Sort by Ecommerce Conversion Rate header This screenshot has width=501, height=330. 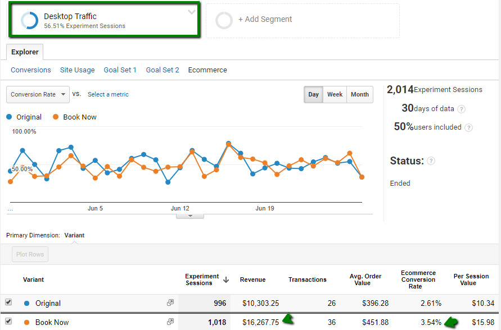pyautogui.click(x=418, y=279)
